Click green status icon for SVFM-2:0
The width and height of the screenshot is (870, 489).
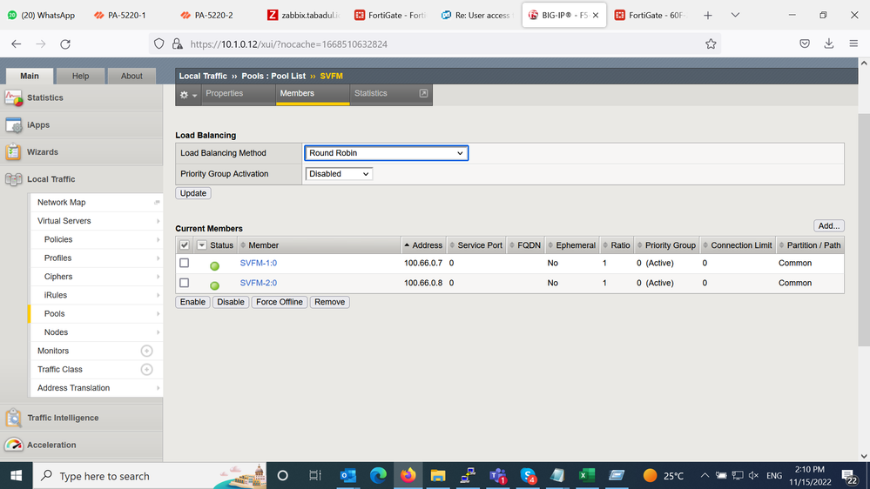(x=215, y=285)
